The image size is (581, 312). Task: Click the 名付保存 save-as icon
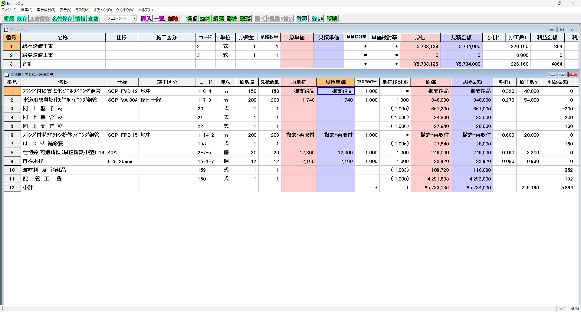point(62,18)
